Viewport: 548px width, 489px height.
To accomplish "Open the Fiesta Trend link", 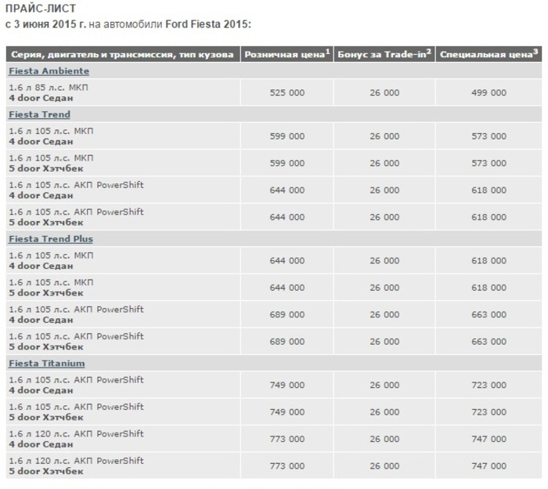I will pyautogui.click(x=39, y=114).
